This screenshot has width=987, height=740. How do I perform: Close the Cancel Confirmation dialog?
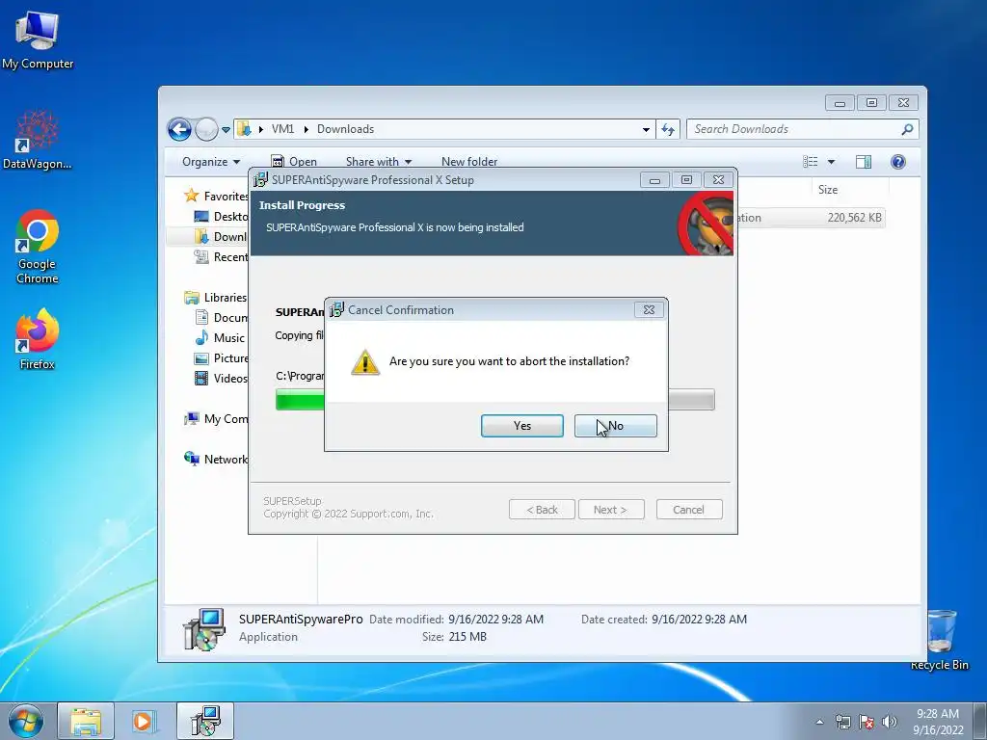point(649,309)
